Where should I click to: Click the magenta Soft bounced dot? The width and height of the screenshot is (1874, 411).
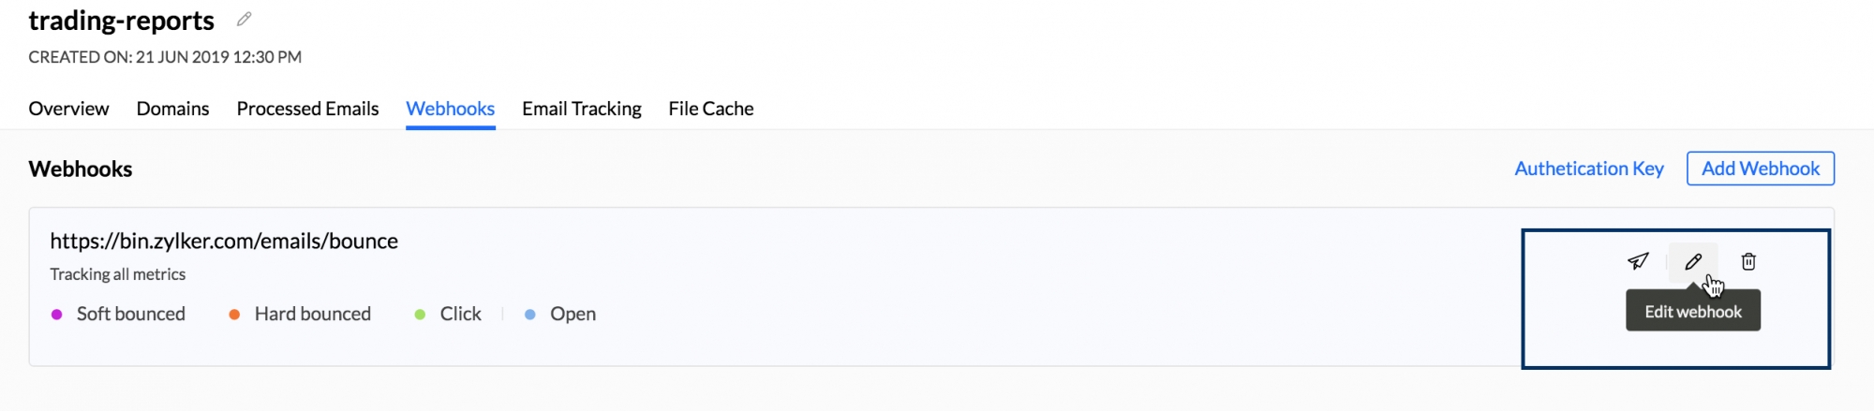pos(57,315)
